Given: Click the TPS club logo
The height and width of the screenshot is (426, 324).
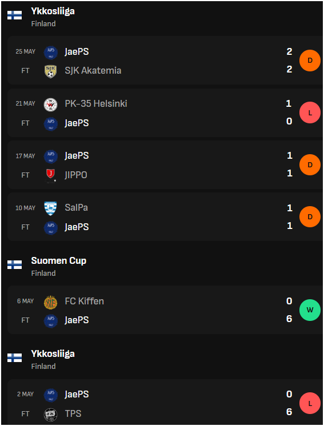Looking at the screenshot, I should tap(50, 415).
